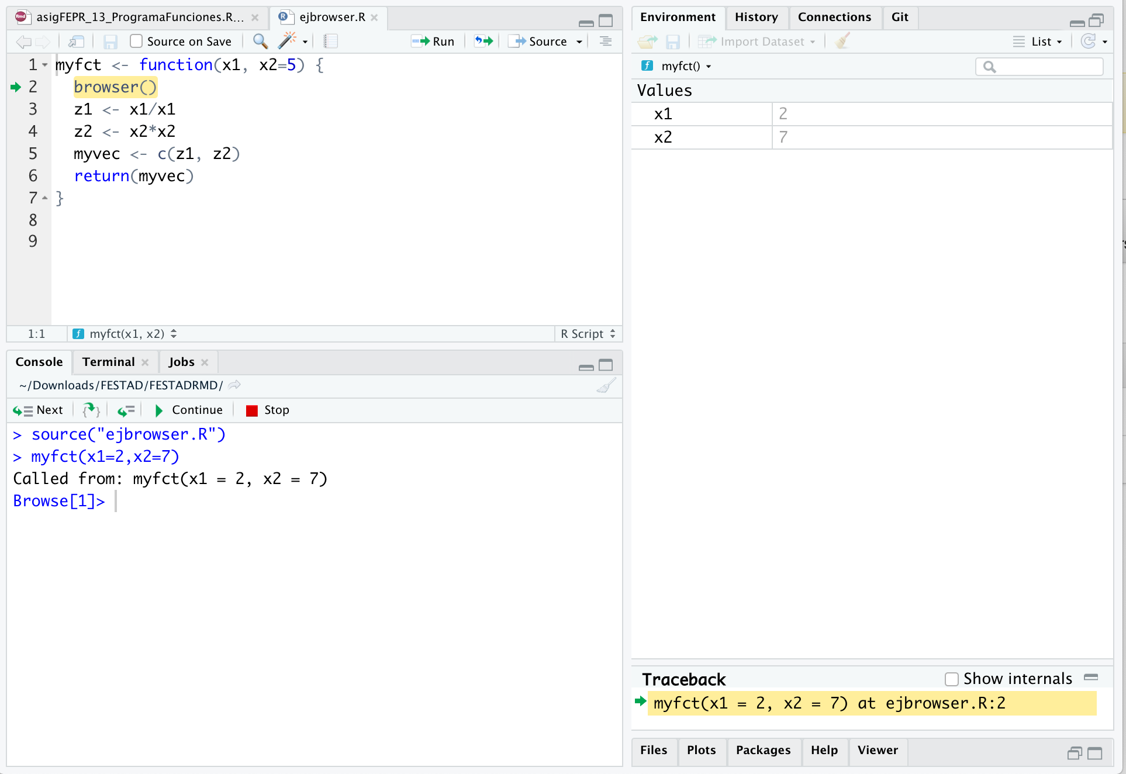The width and height of the screenshot is (1126, 774).
Task: Open Source button dropdown arrow
Action: pyautogui.click(x=579, y=42)
